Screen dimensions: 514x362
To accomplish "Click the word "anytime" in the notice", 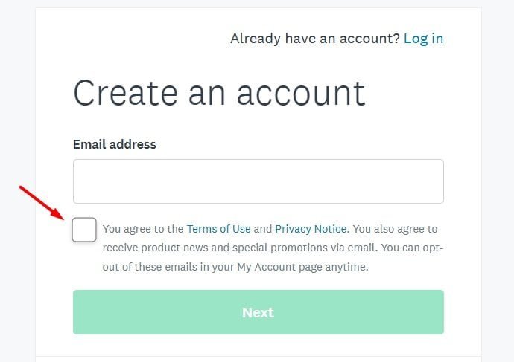I will tap(348, 266).
